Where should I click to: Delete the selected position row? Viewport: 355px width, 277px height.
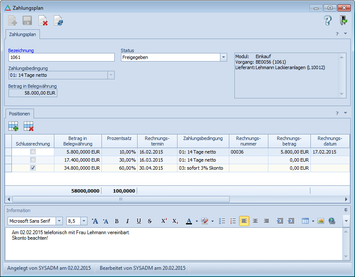[x=28, y=126]
